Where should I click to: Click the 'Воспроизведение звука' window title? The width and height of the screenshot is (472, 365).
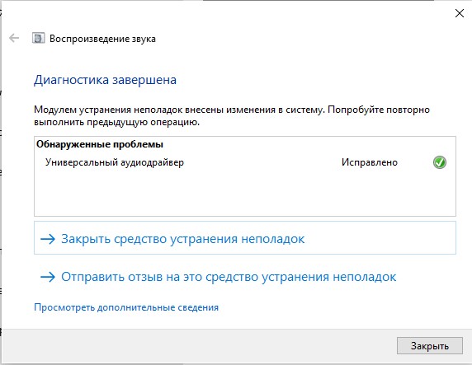102,39
